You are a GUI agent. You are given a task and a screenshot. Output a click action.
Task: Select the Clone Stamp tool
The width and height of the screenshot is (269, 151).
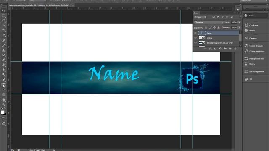coord(3,50)
